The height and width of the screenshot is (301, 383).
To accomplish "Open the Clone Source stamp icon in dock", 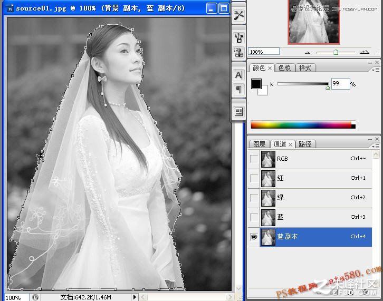I will pyautogui.click(x=238, y=52).
